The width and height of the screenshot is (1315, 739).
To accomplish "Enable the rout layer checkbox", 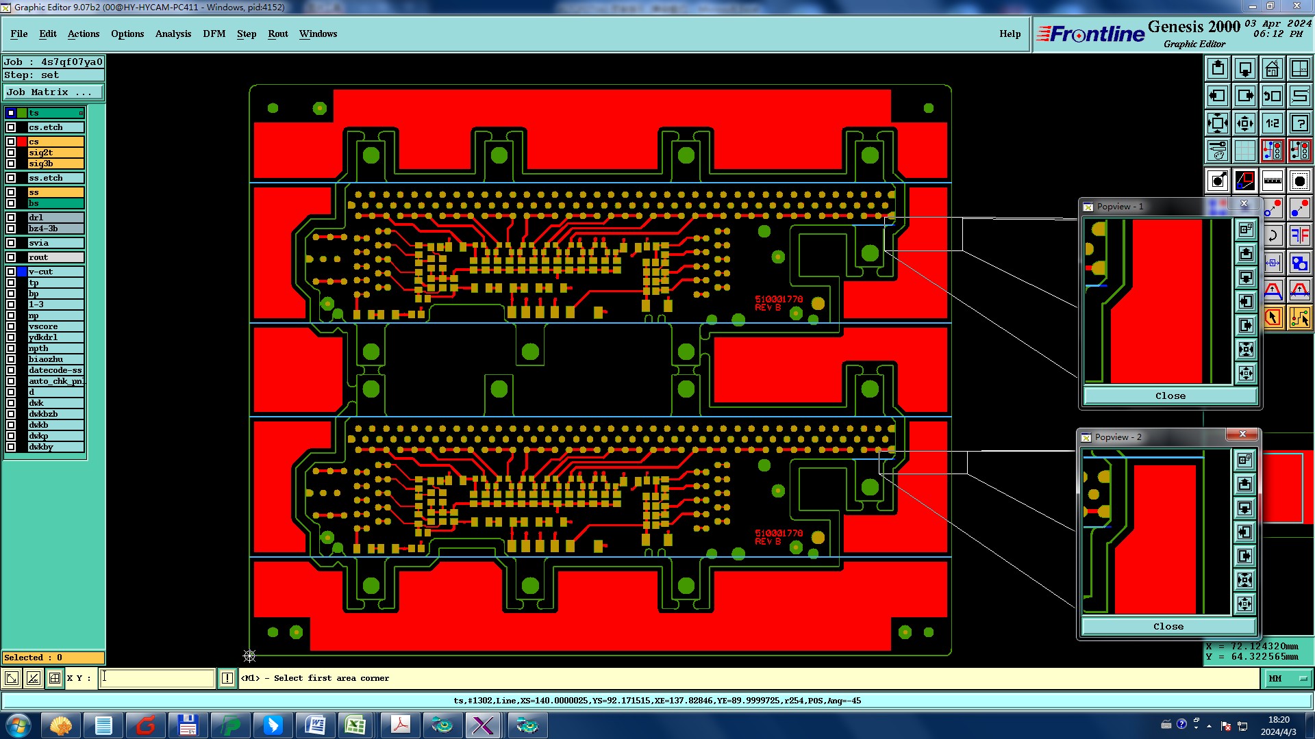I will tap(11, 257).
